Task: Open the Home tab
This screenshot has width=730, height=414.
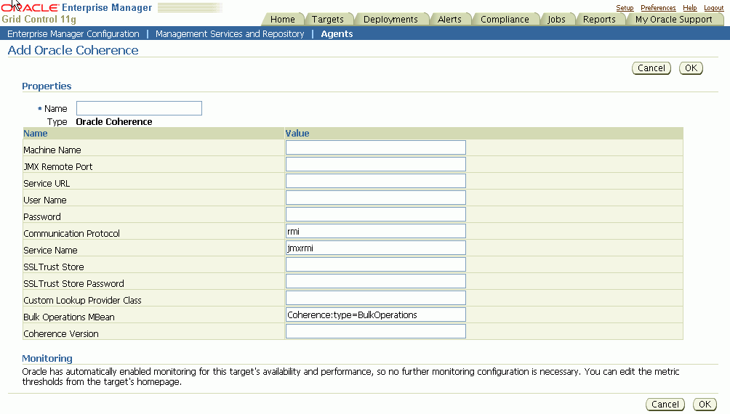Action: (283, 19)
